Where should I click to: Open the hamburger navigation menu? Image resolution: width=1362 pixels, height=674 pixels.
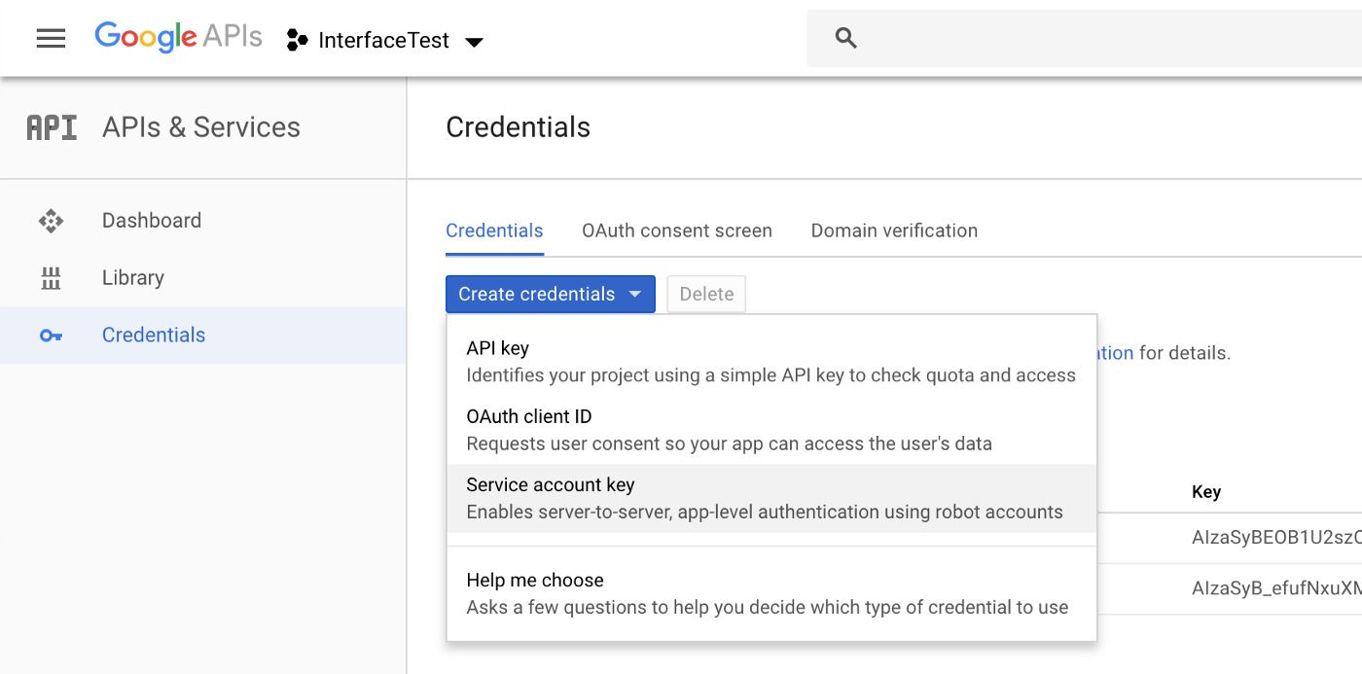click(x=51, y=39)
